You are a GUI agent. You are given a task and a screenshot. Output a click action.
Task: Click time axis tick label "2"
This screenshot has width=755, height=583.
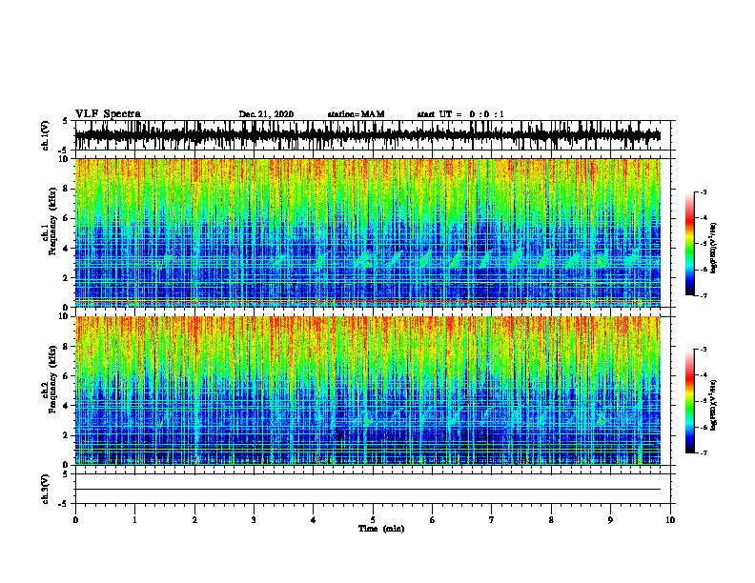click(194, 520)
